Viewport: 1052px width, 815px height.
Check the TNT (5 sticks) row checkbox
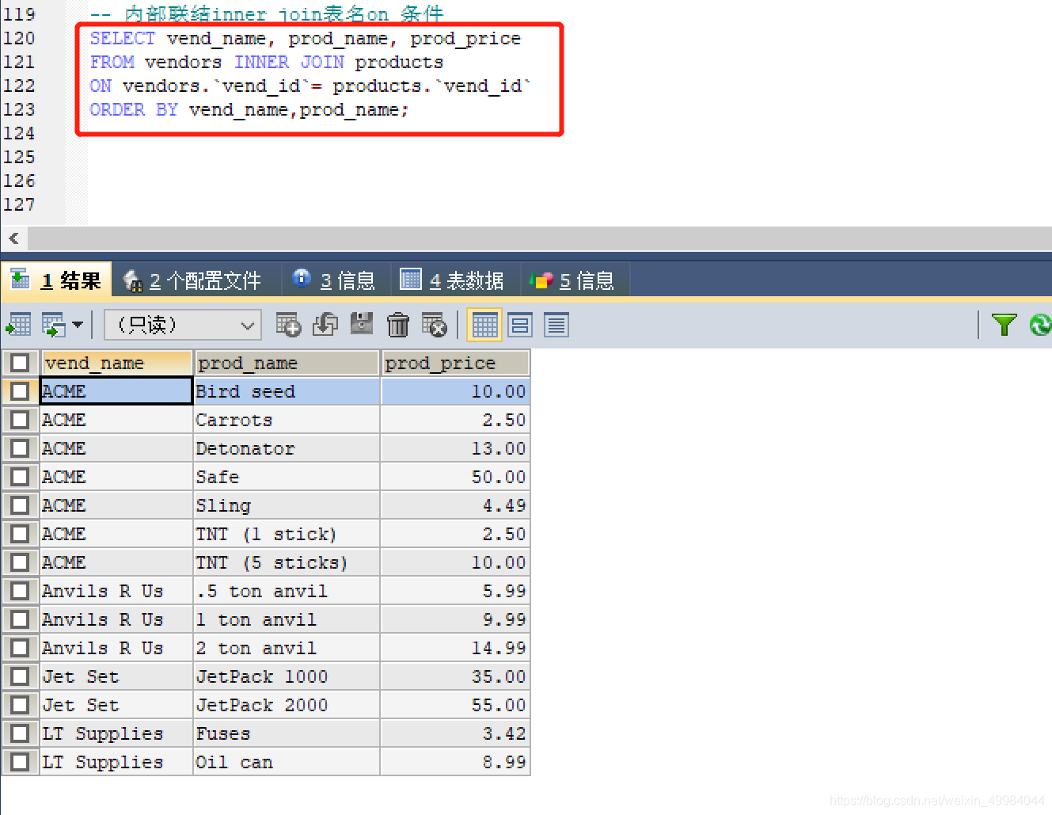(20, 562)
